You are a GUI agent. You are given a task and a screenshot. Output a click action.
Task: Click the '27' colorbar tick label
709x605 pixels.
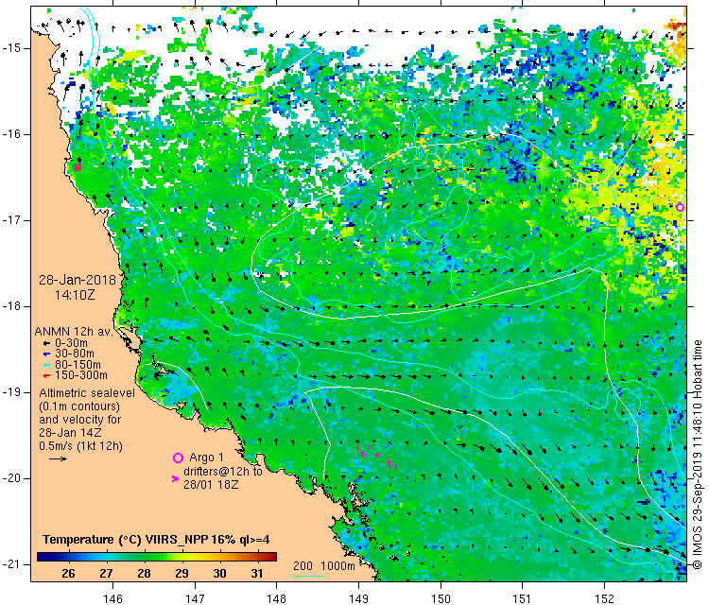point(106,574)
